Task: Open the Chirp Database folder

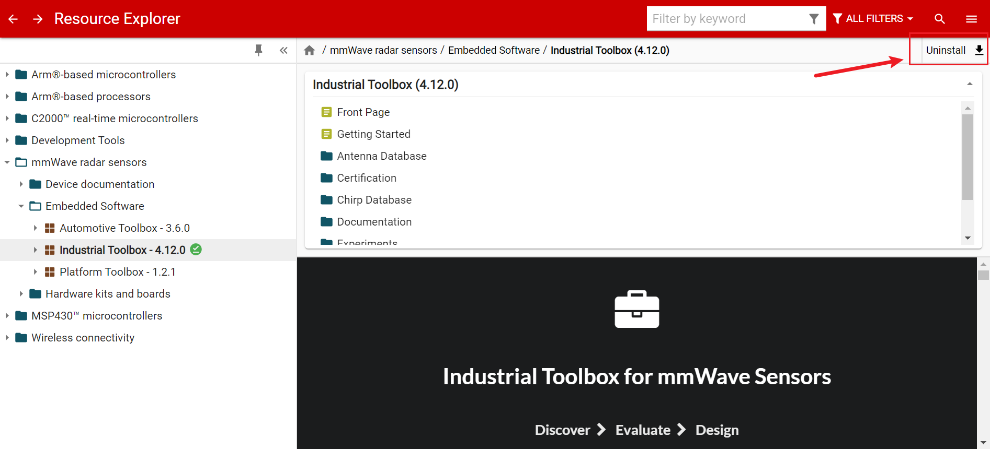Action: 374,200
